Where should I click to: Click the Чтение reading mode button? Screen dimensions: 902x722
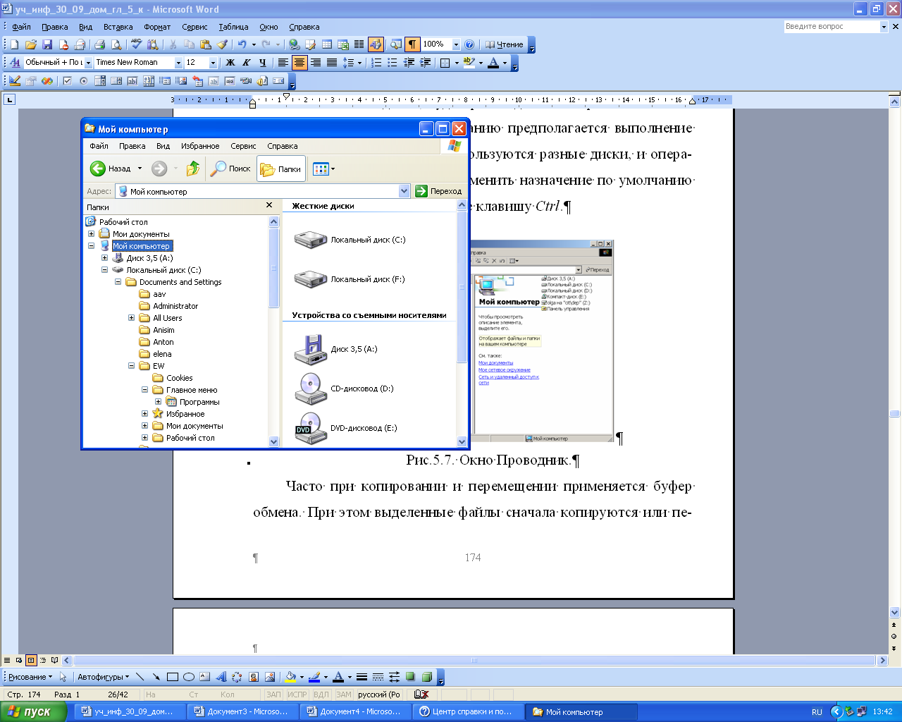pos(505,44)
